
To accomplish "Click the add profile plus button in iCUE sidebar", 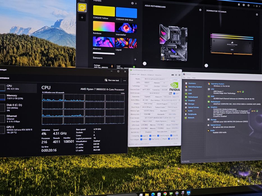I will 82,17.
